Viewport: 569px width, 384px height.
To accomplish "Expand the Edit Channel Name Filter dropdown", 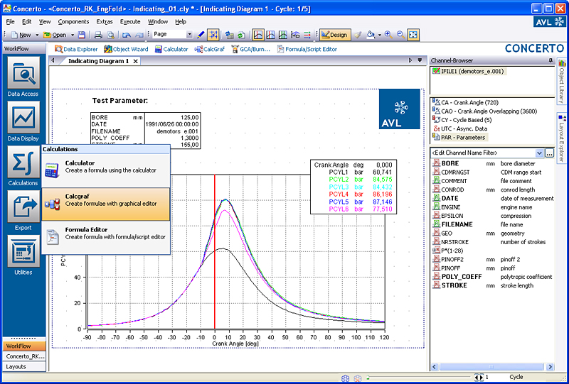I will point(540,153).
